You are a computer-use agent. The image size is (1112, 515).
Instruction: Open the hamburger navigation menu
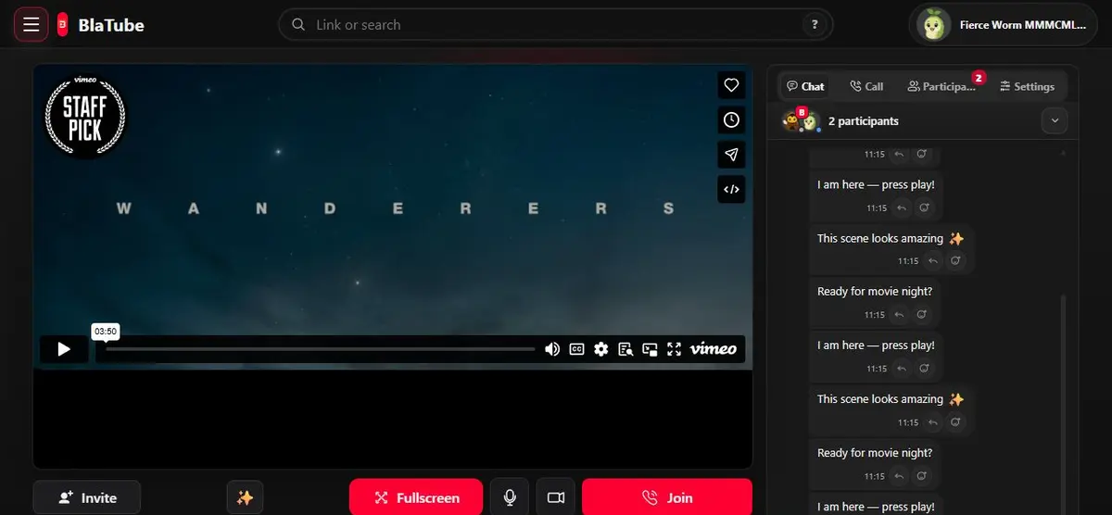click(x=31, y=25)
